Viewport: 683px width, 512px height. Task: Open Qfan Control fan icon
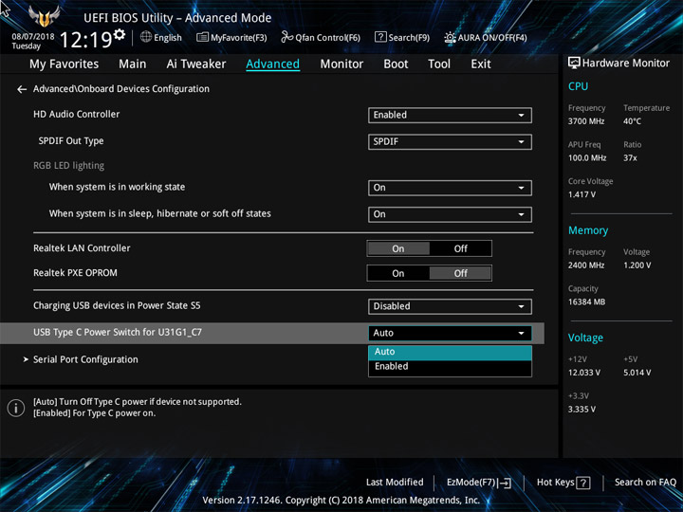click(287, 37)
